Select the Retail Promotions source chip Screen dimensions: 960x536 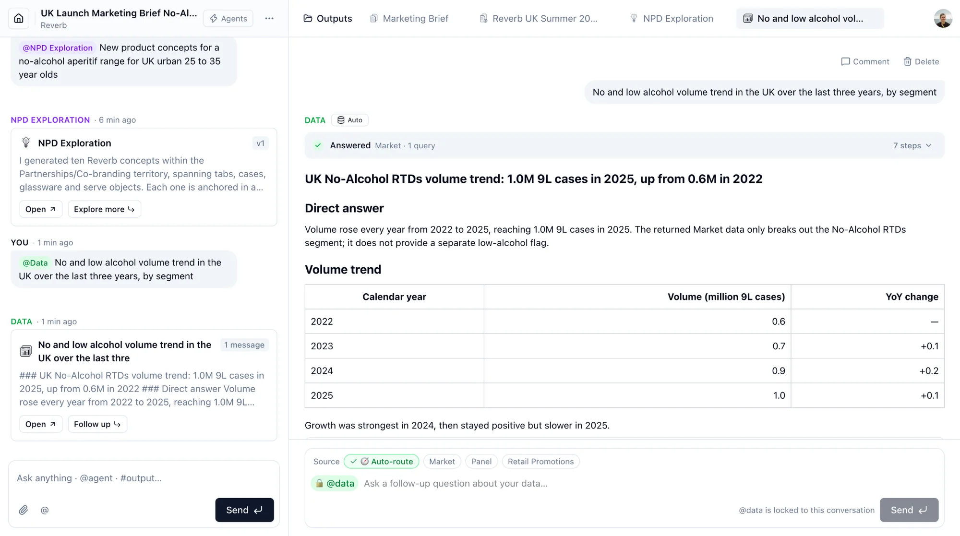(540, 461)
